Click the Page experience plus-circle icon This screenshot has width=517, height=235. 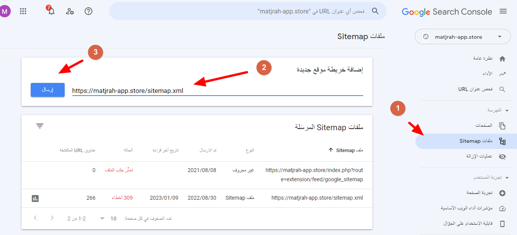coord(502,193)
